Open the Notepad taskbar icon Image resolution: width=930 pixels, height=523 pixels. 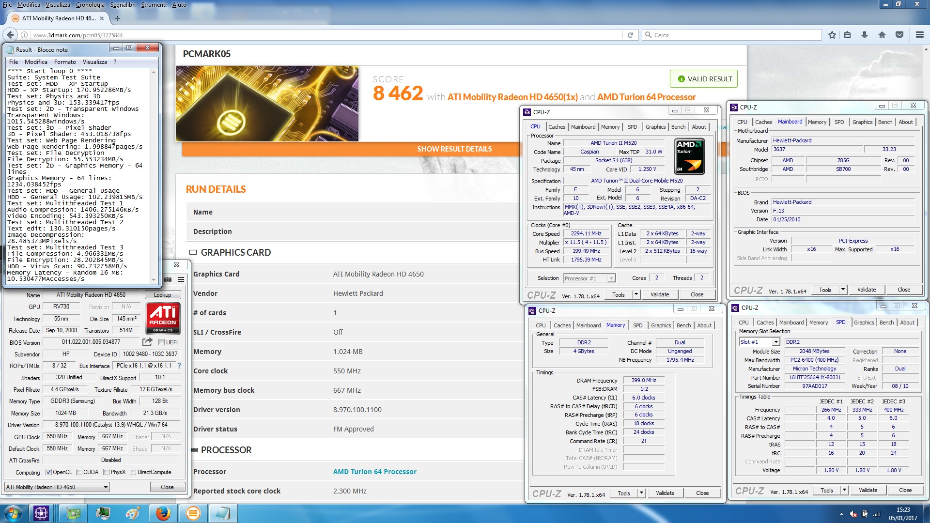pyautogui.click(x=223, y=513)
